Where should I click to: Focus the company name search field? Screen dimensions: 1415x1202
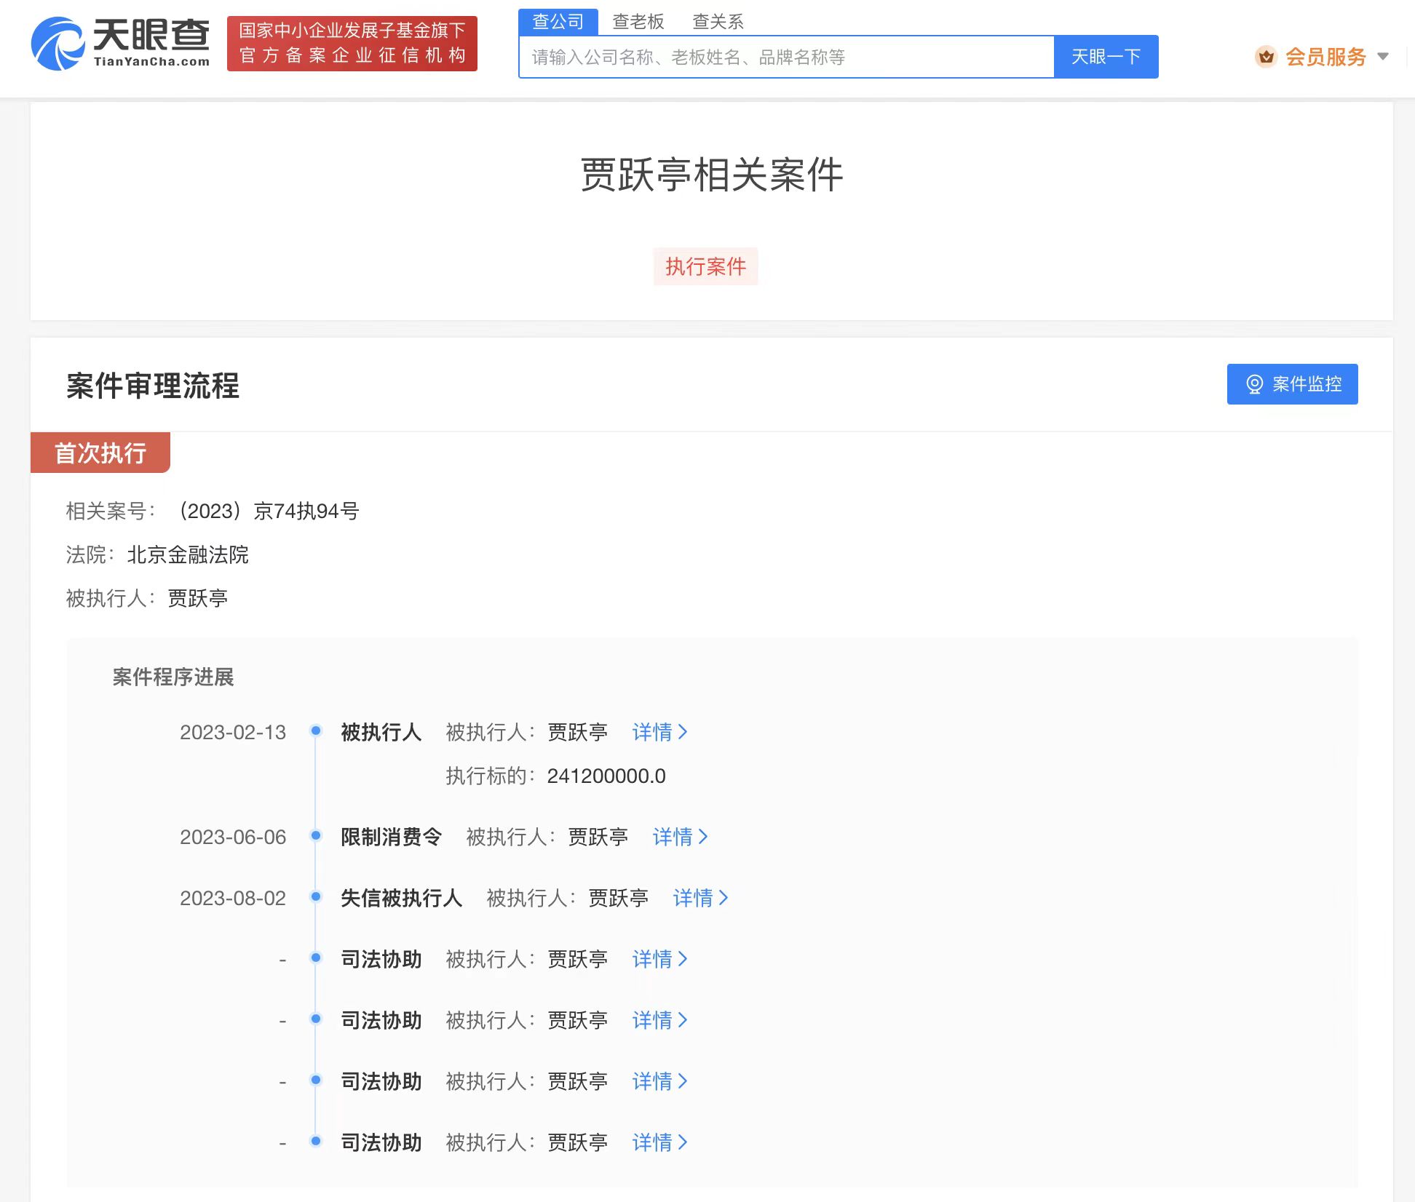pyautogui.click(x=786, y=57)
